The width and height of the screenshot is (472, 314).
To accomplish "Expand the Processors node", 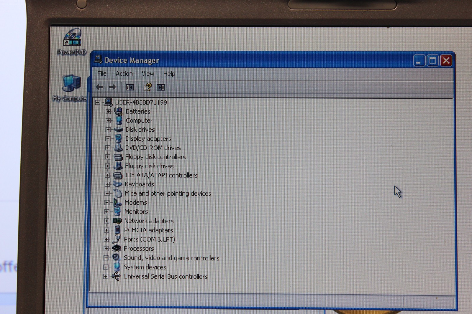I will tap(106, 249).
